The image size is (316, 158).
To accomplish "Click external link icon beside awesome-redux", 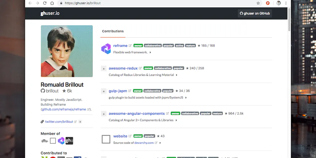I will [140, 68].
